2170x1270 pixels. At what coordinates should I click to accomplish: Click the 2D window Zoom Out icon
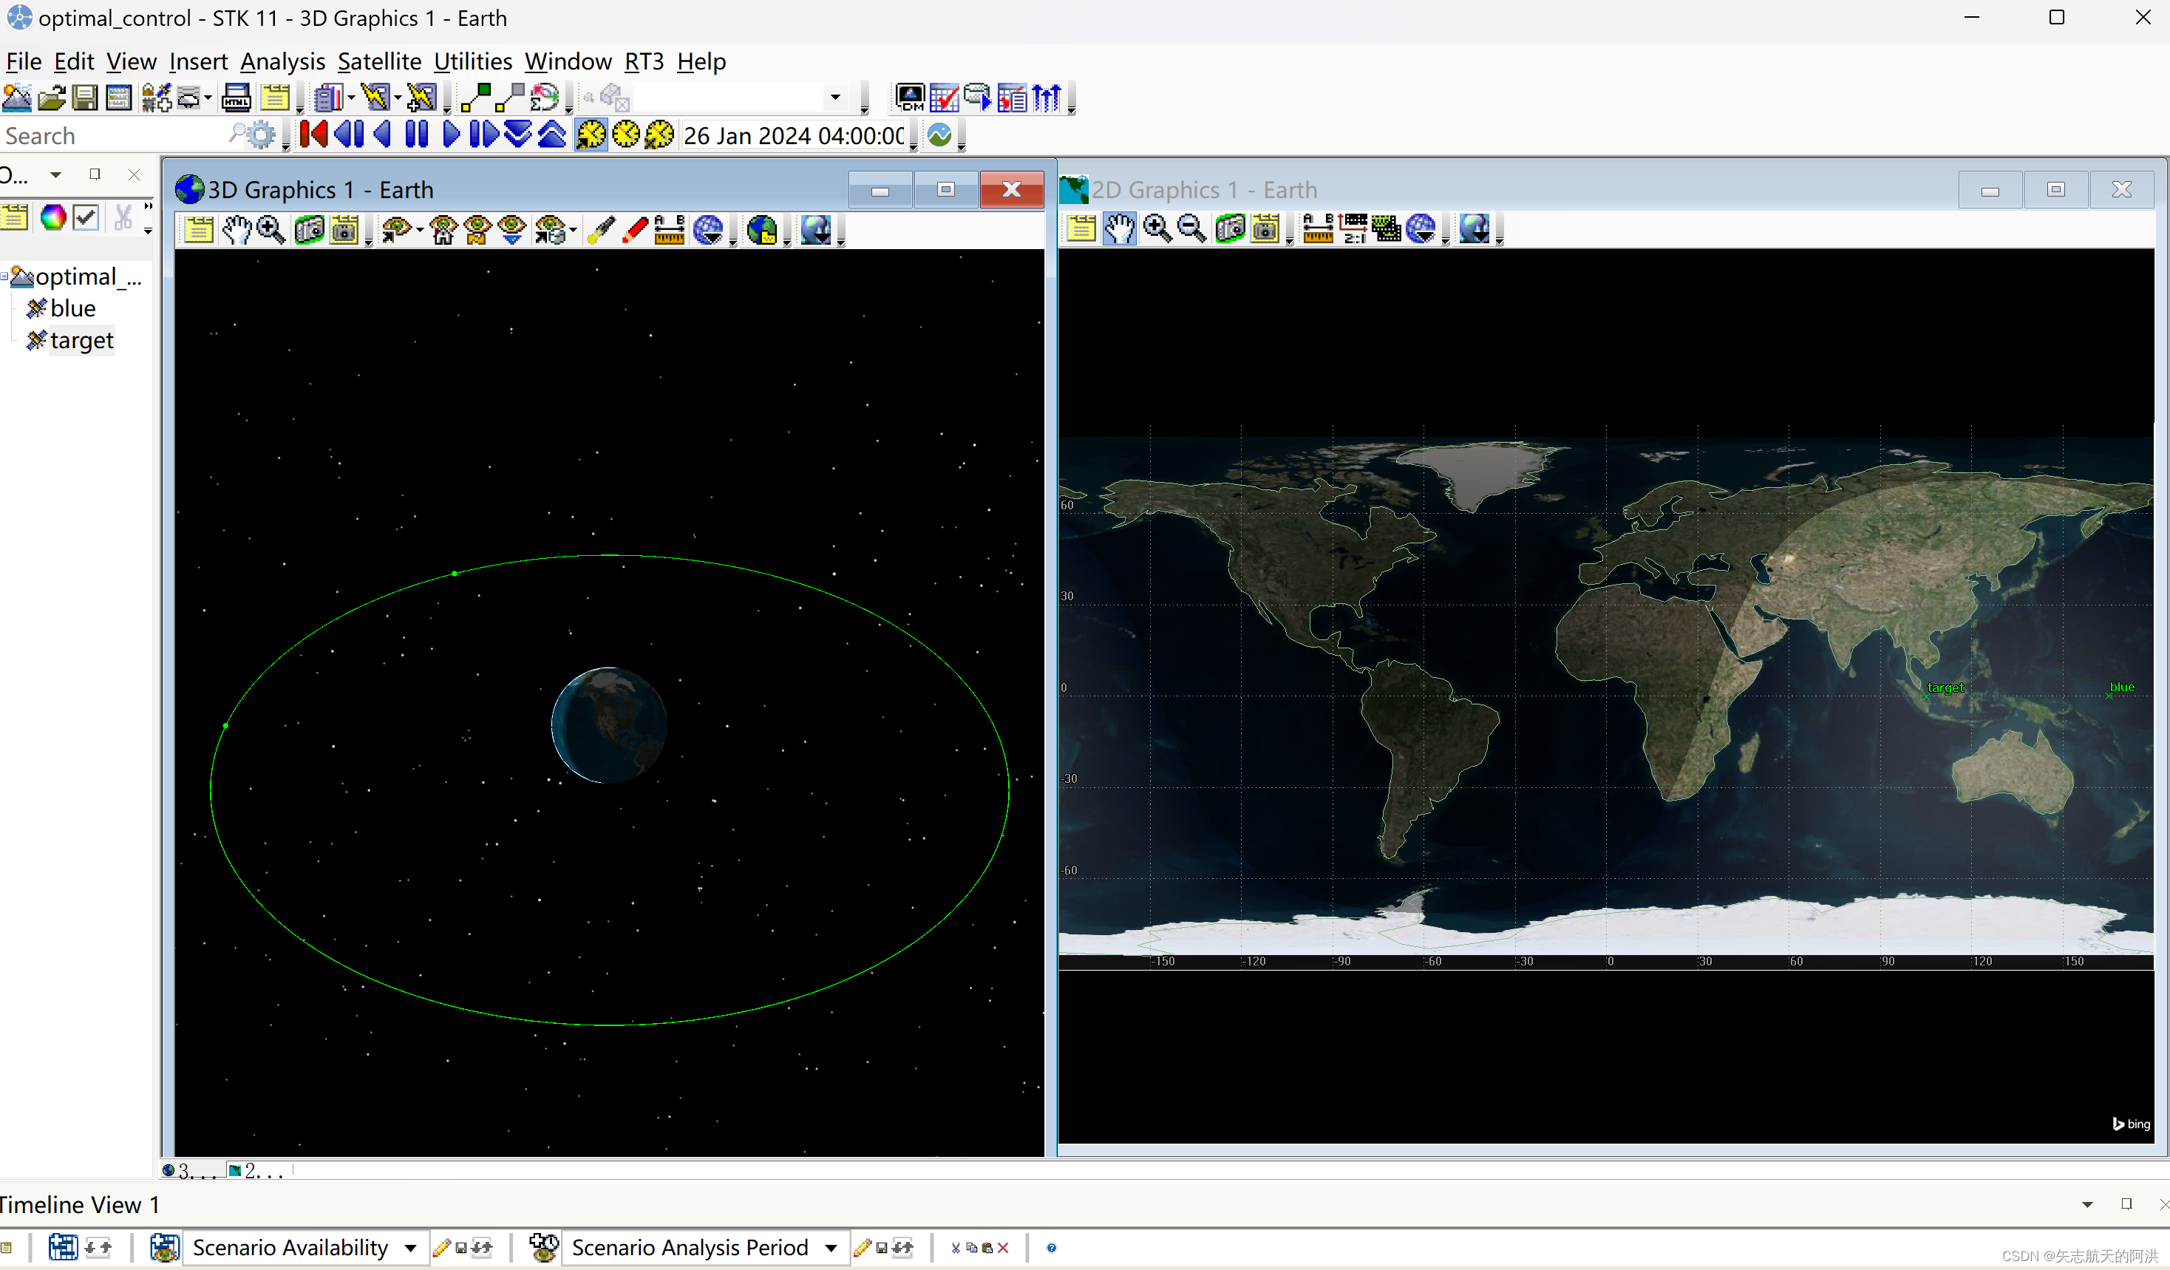tap(1191, 229)
